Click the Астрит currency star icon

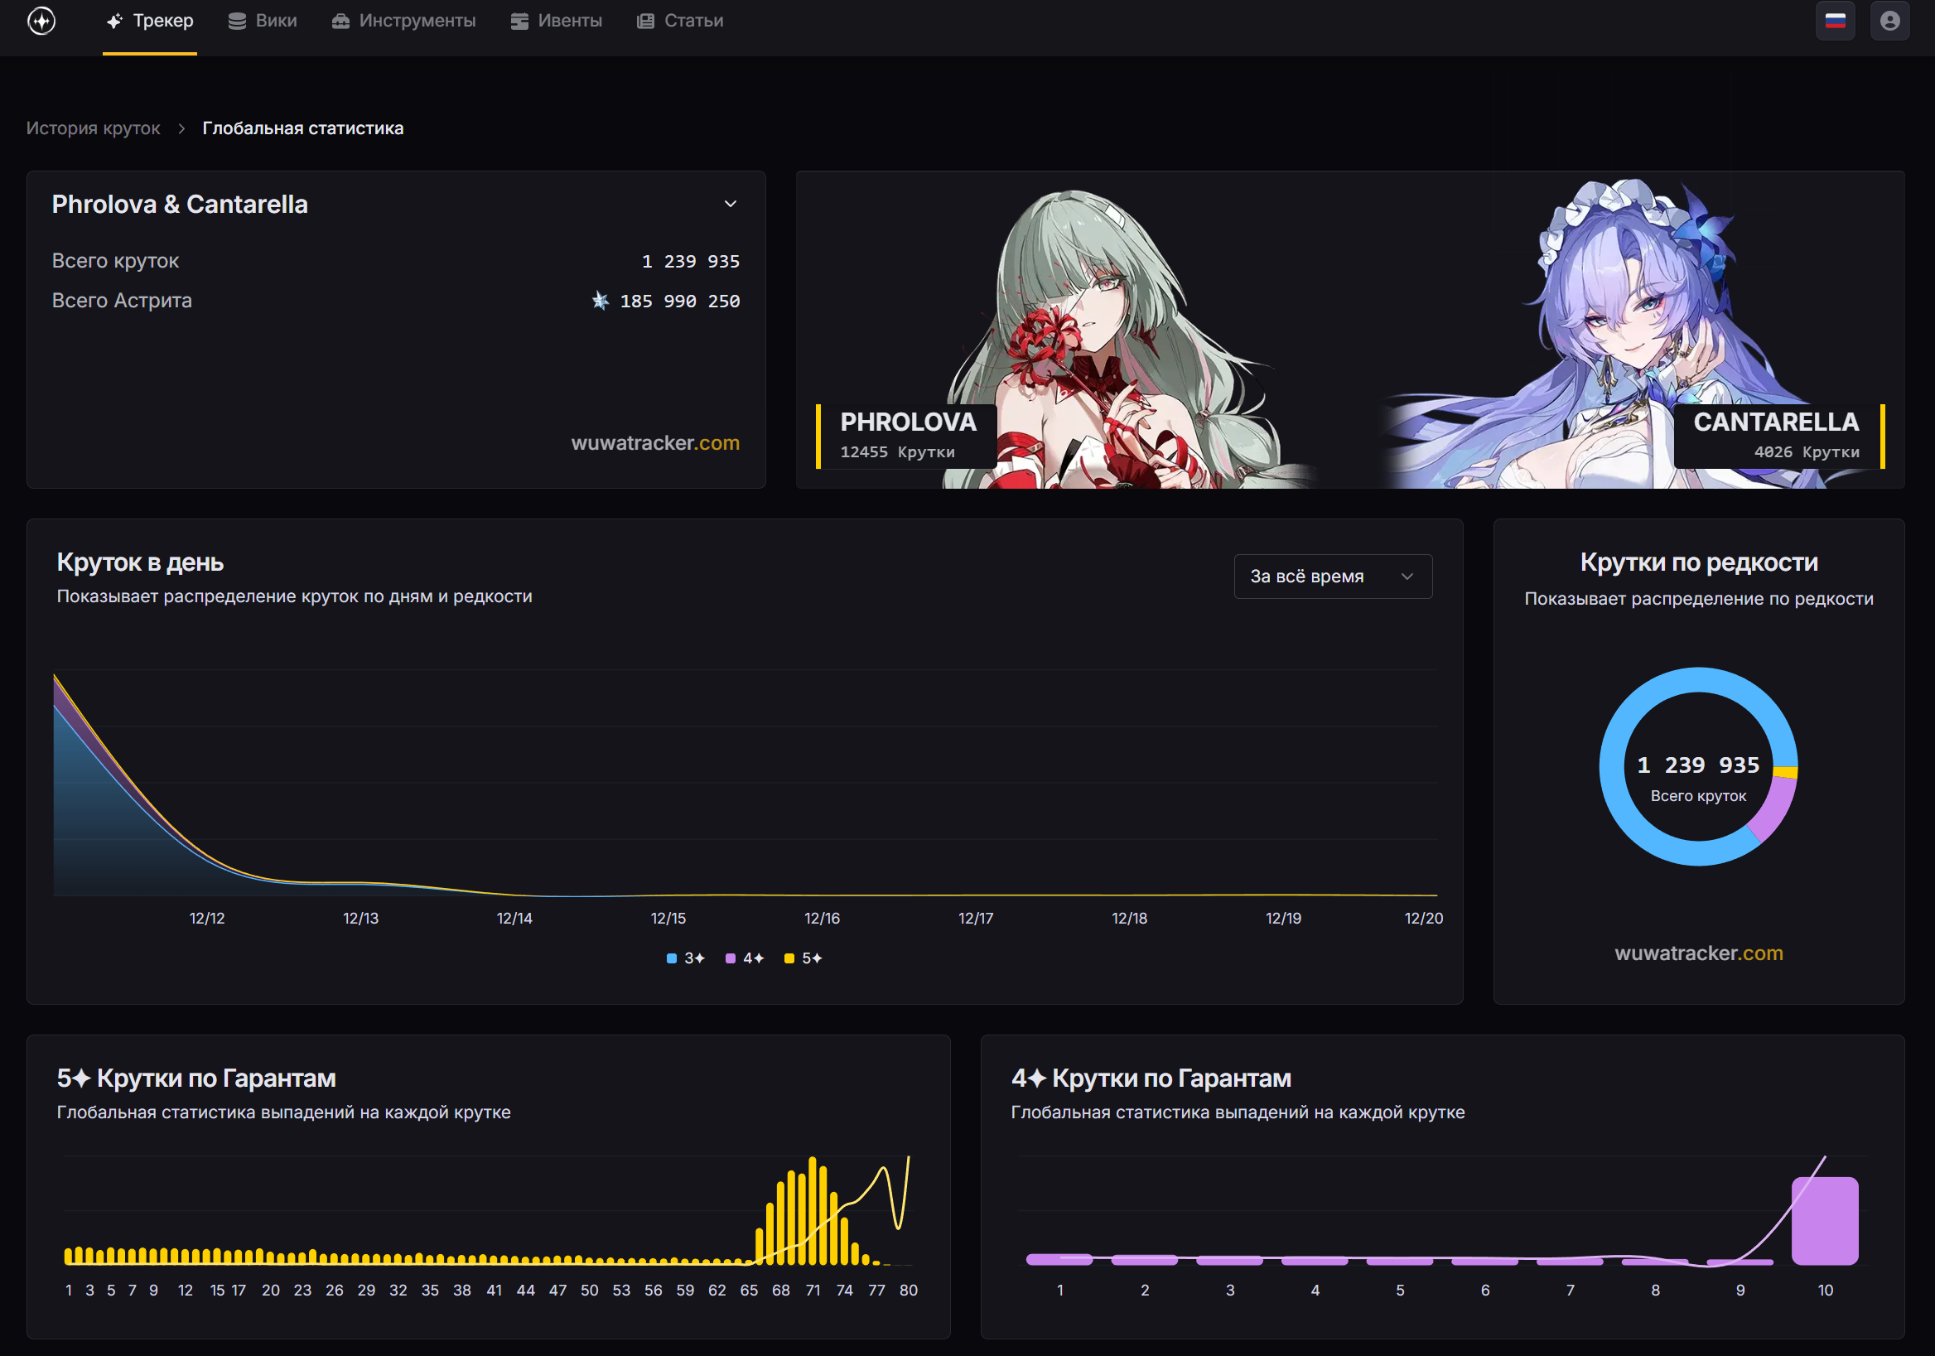point(600,301)
